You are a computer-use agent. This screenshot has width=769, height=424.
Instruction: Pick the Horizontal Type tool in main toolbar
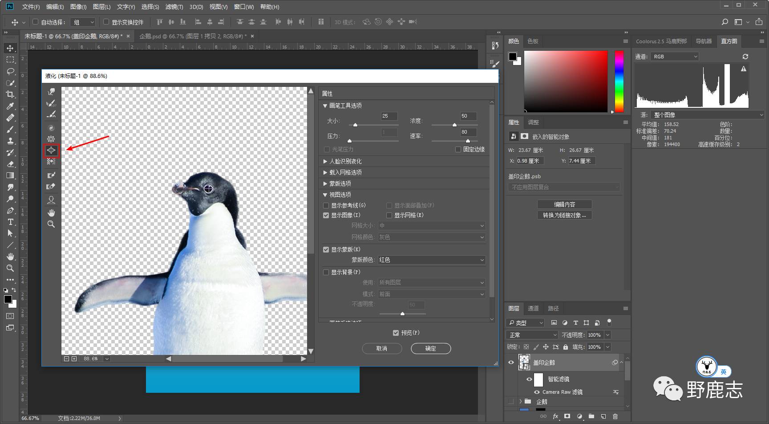click(x=10, y=222)
